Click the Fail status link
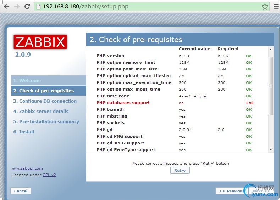 coord(250,103)
